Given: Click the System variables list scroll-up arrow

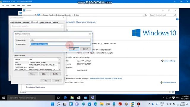Looking at the screenshot, I should [59, 59].
